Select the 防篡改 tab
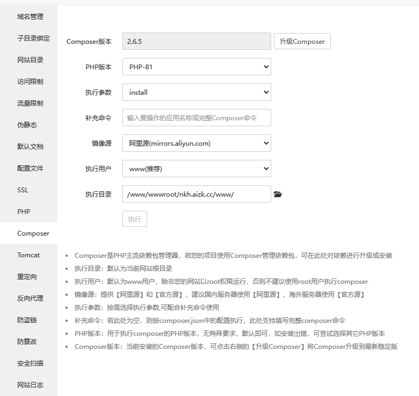Image resolution: width=419 pixels, height=396 pixels. tap(29, 341)
